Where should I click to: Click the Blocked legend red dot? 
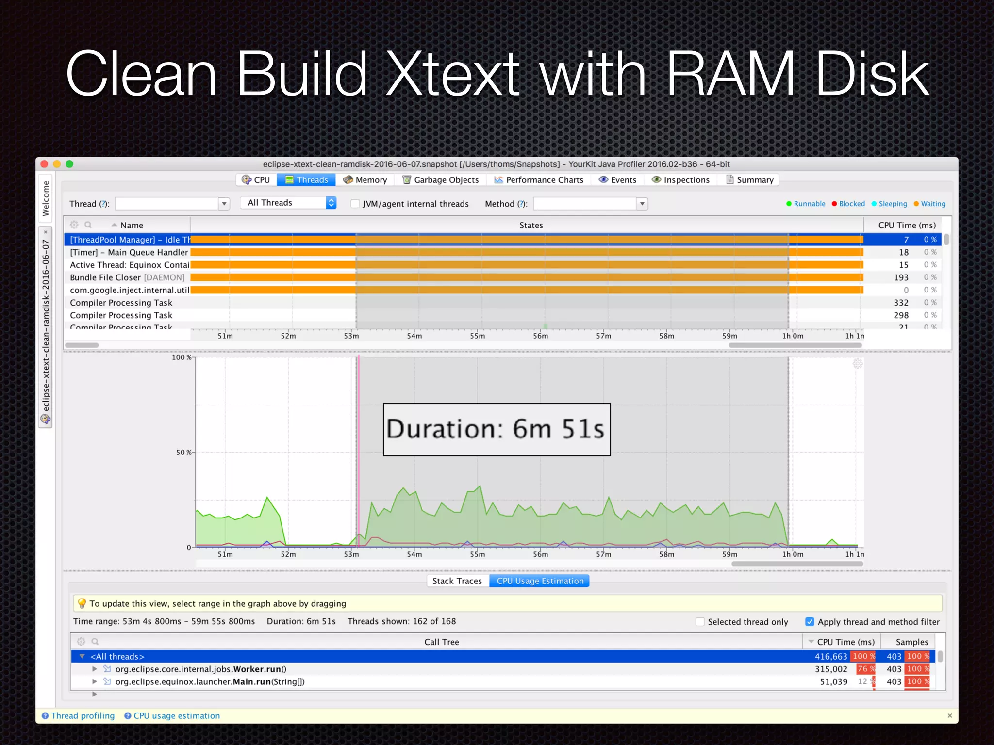tap(834, 204)
